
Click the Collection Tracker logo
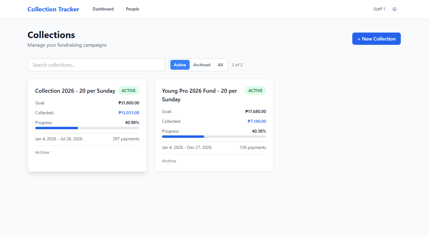(x=53, y=9)
